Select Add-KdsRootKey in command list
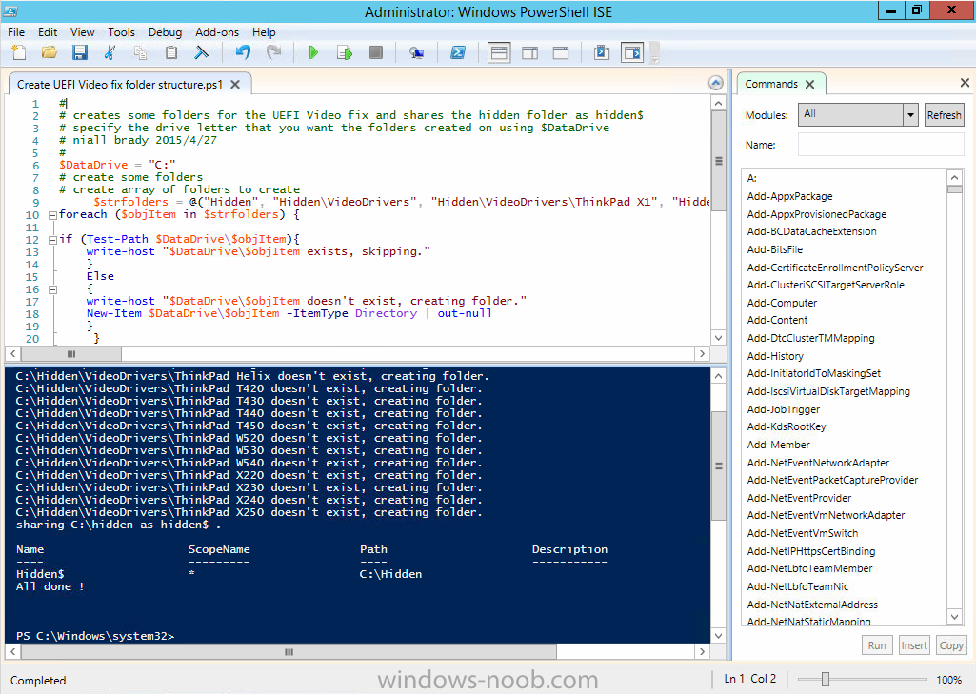The width and height of the screenshot is (976, 694). (x=787, y=427)
